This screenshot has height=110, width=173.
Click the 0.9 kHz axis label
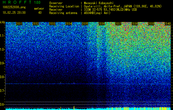(x=2, y=63)
